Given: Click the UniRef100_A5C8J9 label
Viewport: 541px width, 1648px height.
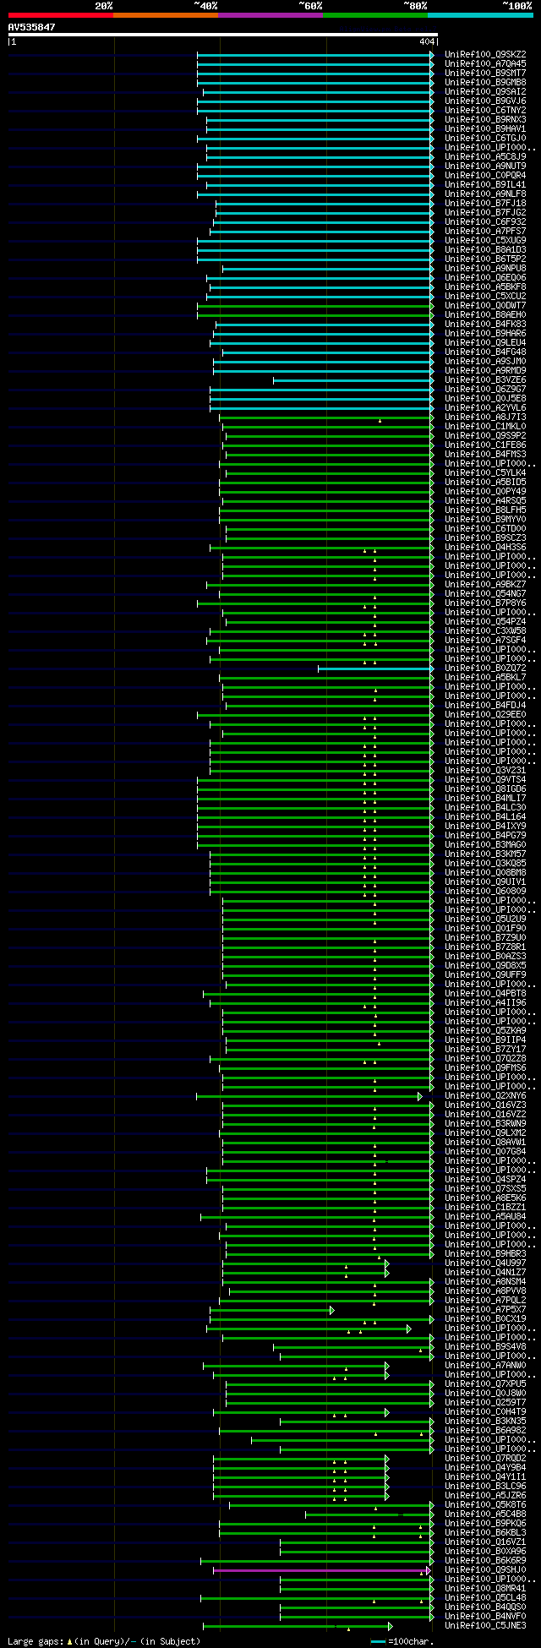Looking at the screenshot, I should [x=485, y=157].
